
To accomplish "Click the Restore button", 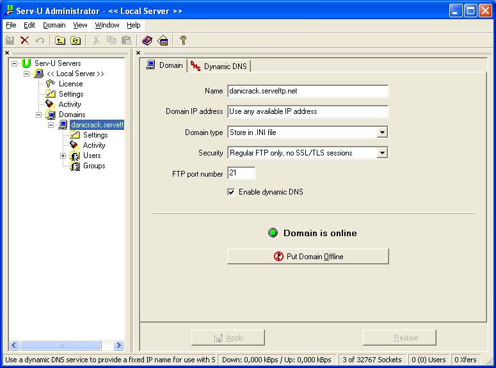I will (399, 338).
